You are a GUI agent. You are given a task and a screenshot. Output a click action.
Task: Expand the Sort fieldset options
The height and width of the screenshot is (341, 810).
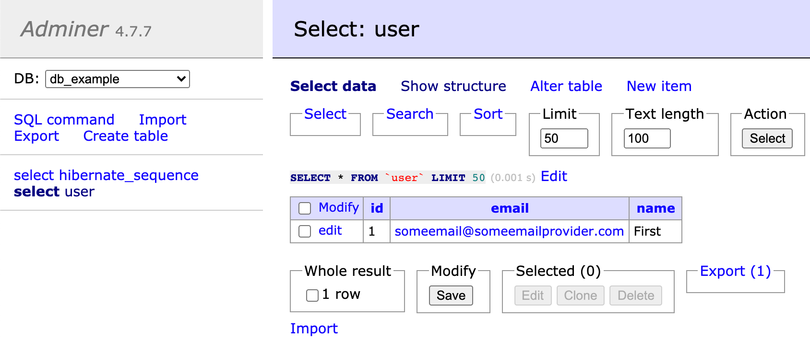tap(488, 114)
